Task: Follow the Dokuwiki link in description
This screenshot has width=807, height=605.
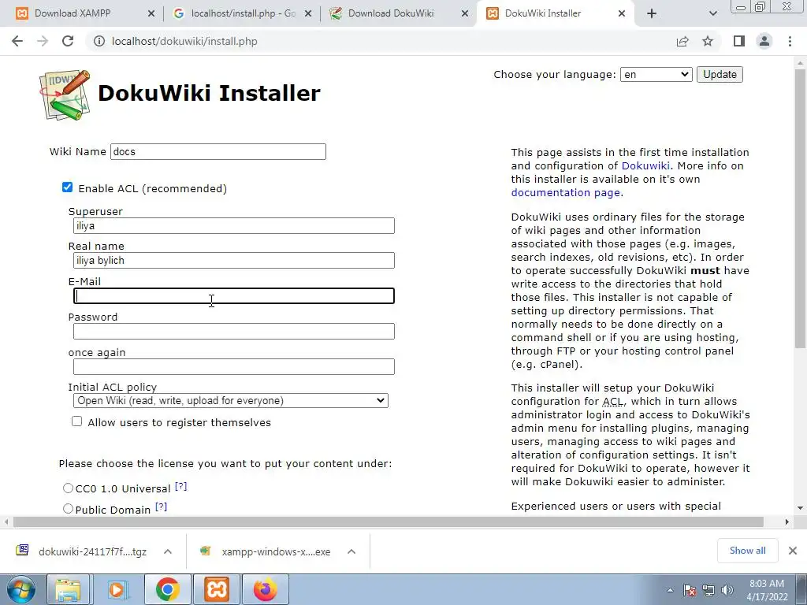Action: pos(645,165)
